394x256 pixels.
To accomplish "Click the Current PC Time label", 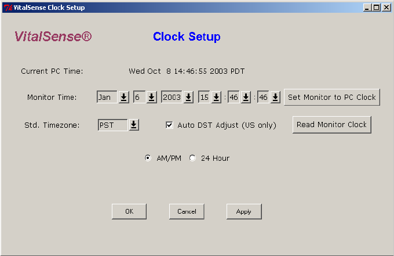I will (x=52, y=71).
